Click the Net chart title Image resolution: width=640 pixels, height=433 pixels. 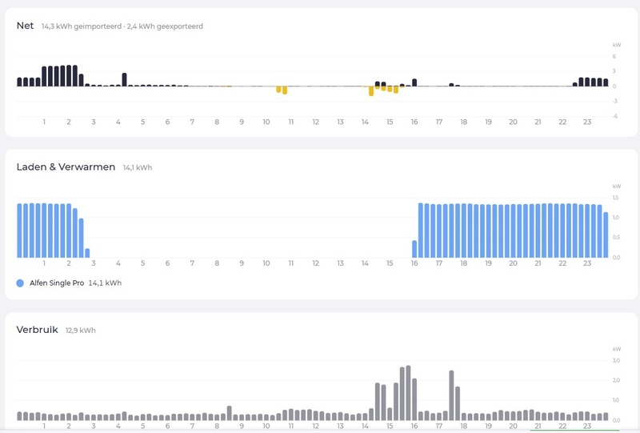(25, 26)
